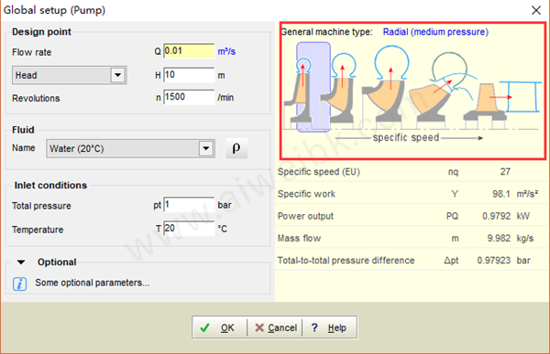Click the Total pressure pt field
This screenshot has height=354, width=550.
point(189,205)
